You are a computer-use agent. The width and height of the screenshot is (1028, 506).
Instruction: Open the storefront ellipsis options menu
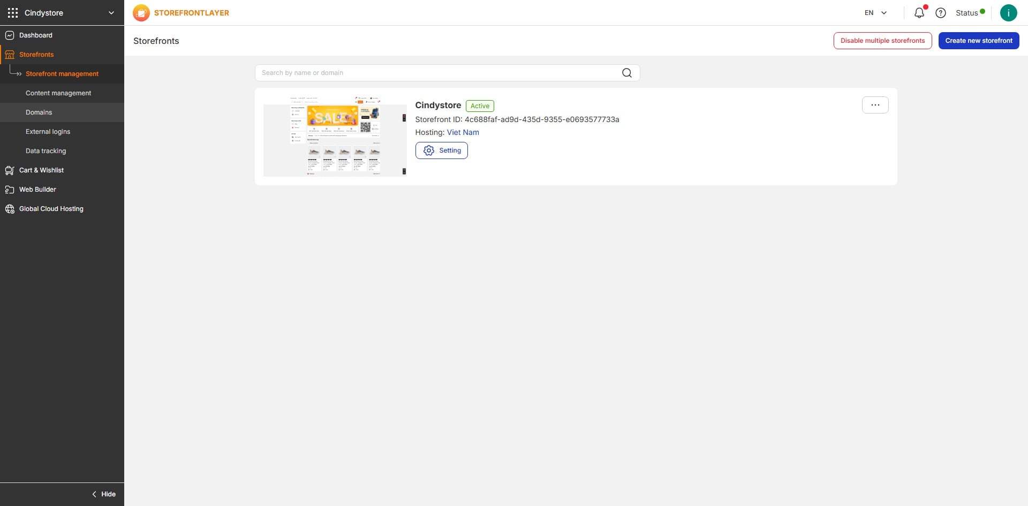tap(875, 104)
